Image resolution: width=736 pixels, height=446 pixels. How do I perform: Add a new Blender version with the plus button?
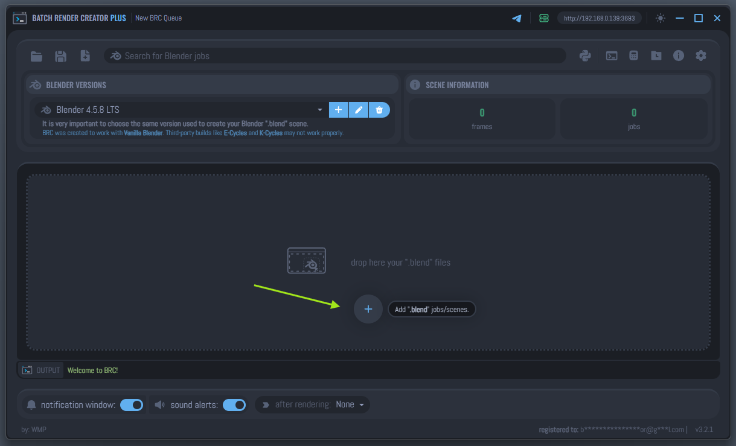click(x=338, y=110)
